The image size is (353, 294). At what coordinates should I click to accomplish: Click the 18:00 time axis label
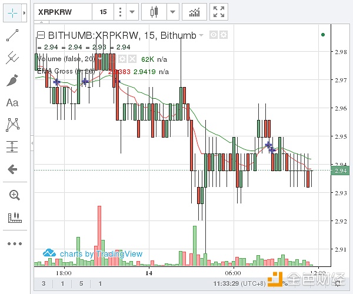pos(64,273)
